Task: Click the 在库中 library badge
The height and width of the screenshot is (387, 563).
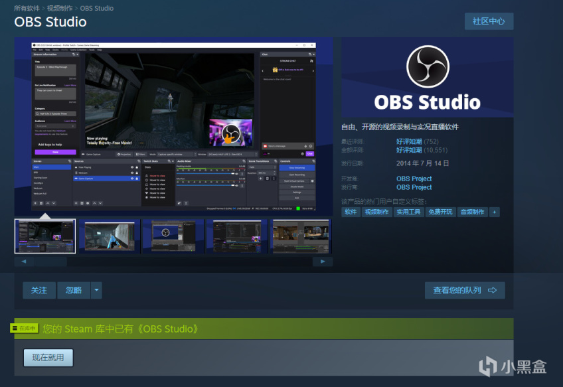Action: pyautogui.click(x=25, y=328)
